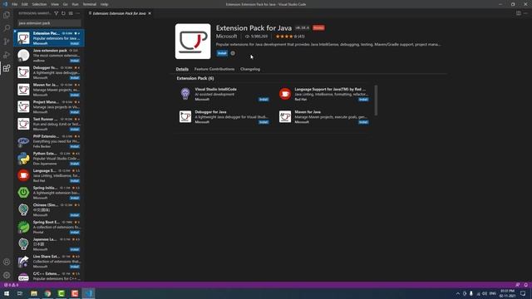Open the Source Control view
Screen dimensions: 532x299
click(x=7, y=42)
